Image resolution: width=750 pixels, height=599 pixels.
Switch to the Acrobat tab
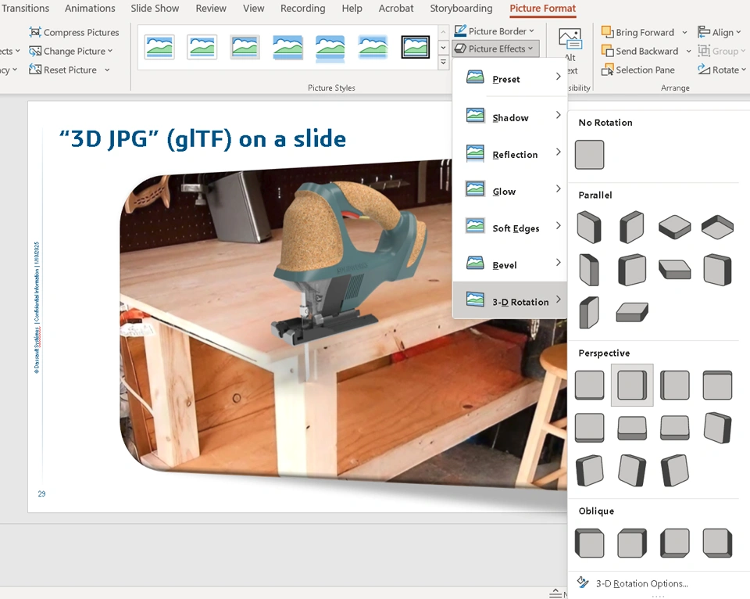coord(396,8)
